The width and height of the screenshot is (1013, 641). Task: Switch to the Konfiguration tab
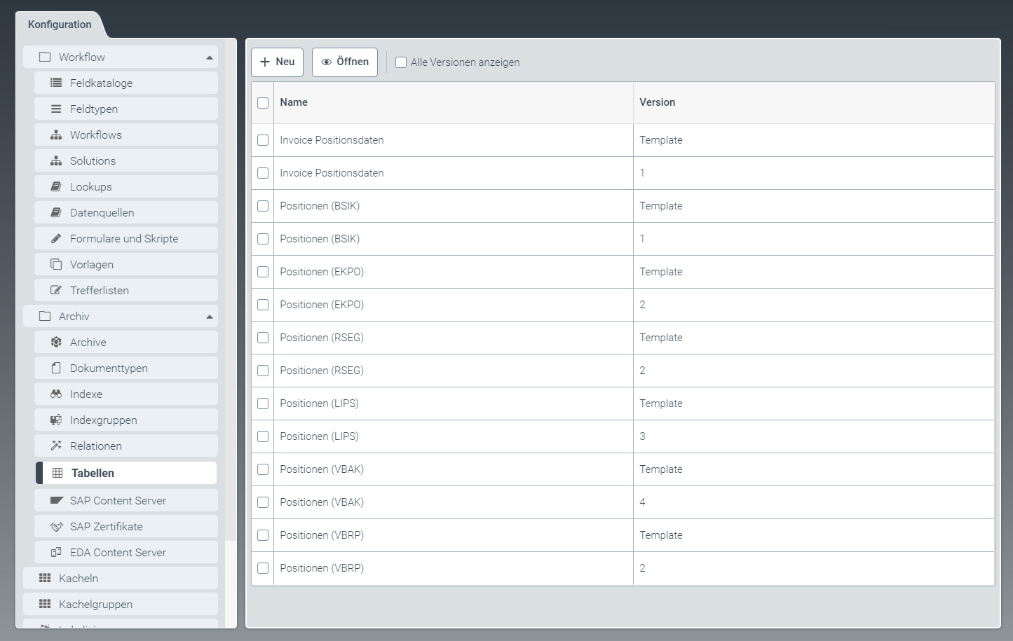pyautogui.click(x=60, y=25)
